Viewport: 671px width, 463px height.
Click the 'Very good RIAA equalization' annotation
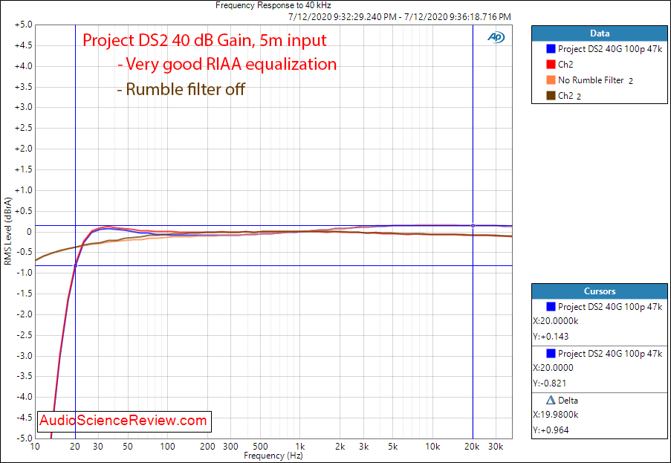(x=227, y=64)
